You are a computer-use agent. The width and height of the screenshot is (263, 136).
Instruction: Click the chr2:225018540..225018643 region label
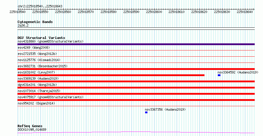click(40, 6)
